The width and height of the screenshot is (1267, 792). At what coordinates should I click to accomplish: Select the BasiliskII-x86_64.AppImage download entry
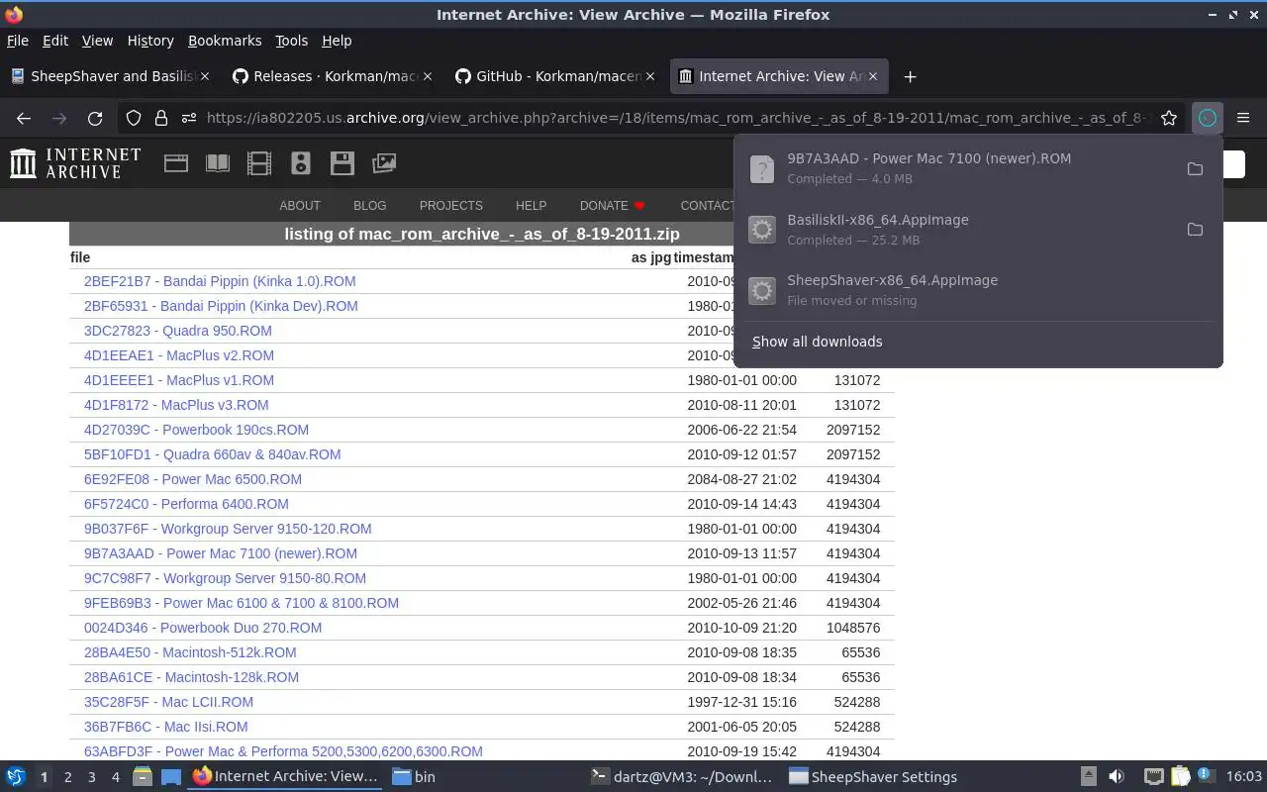coord(960,230)
